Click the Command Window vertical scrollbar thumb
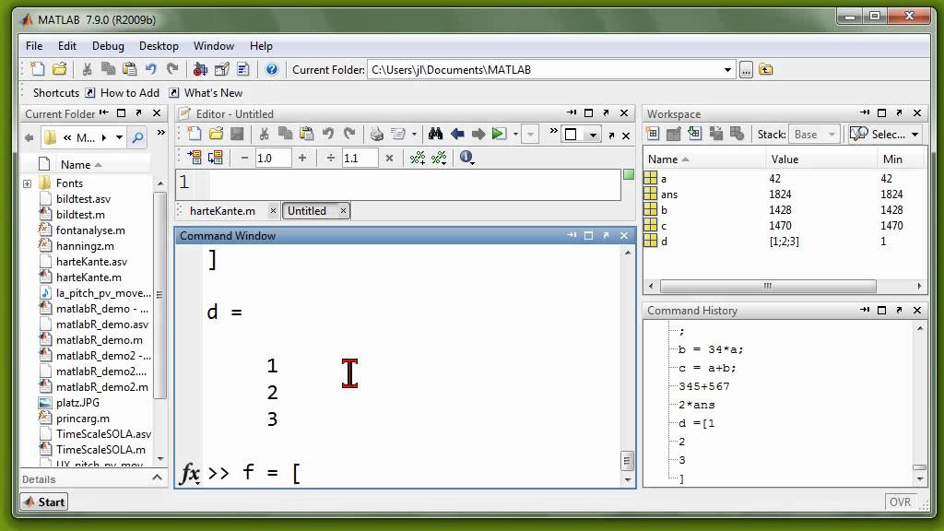944x531 pixels. coord(627,461)
